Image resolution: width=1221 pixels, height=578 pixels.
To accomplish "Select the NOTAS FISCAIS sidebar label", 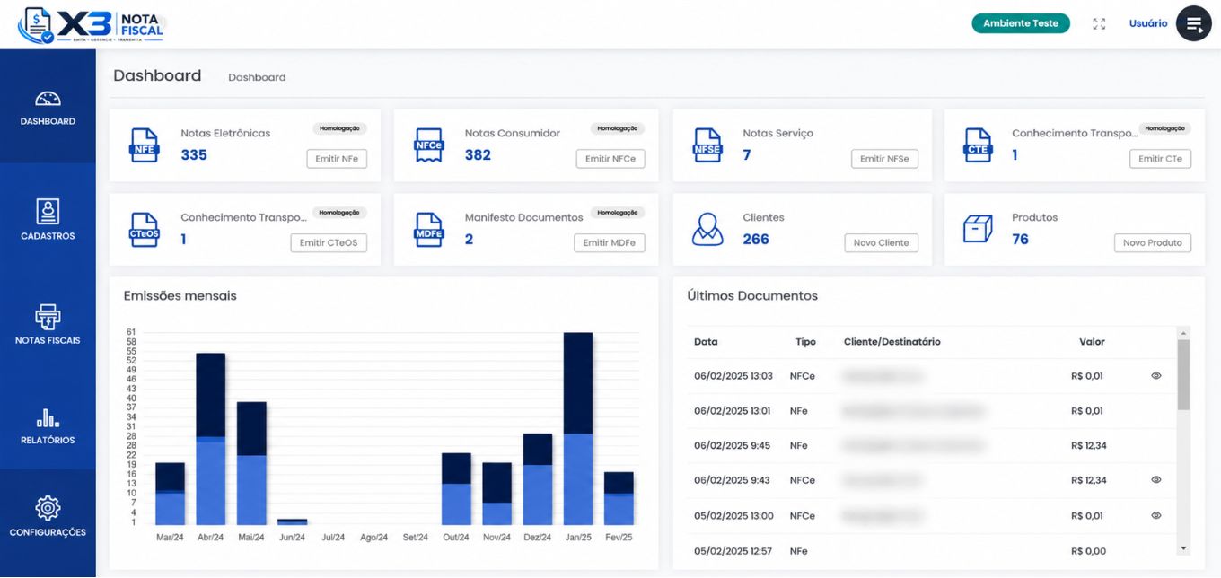I will click(48, 341).
